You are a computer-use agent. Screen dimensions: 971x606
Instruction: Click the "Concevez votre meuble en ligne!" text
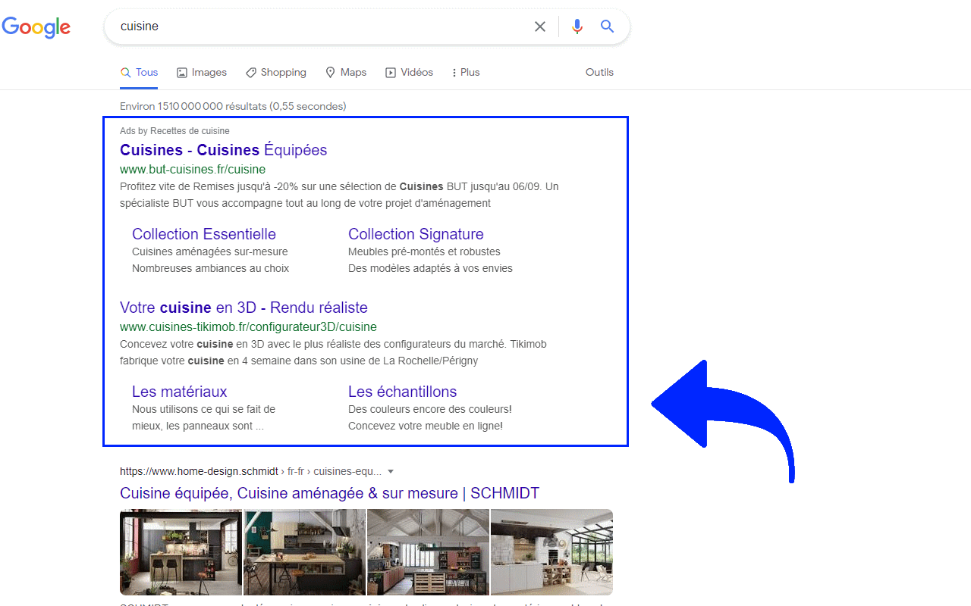(426, 426)
